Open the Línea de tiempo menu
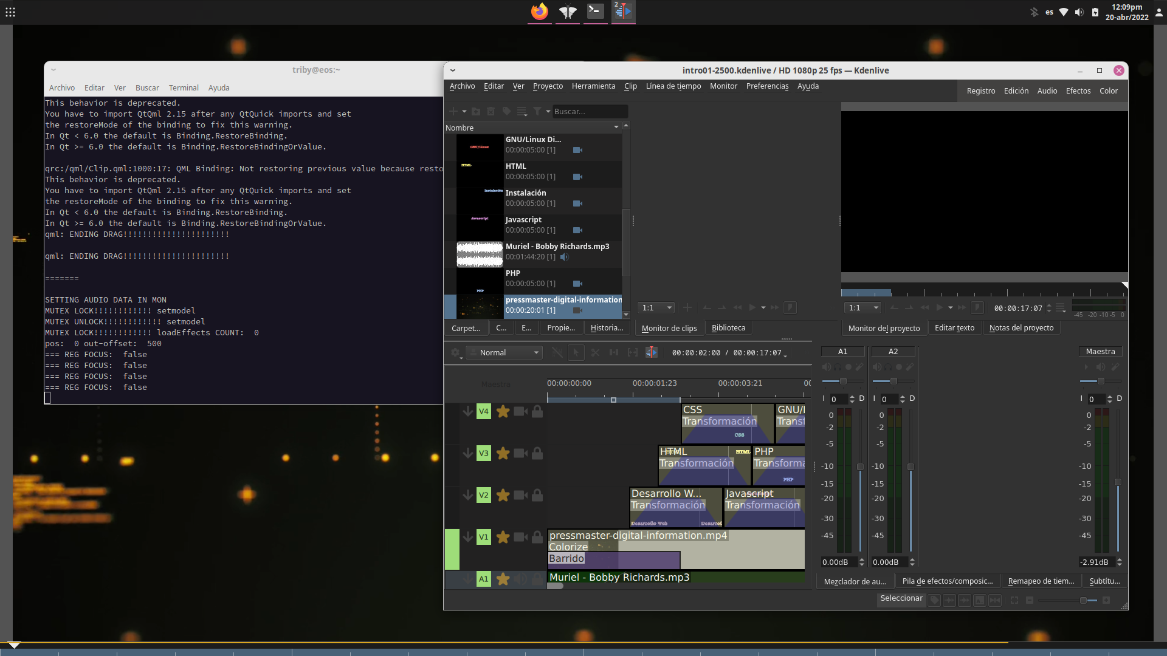1167x656 pixels. [x=673, y=86]
